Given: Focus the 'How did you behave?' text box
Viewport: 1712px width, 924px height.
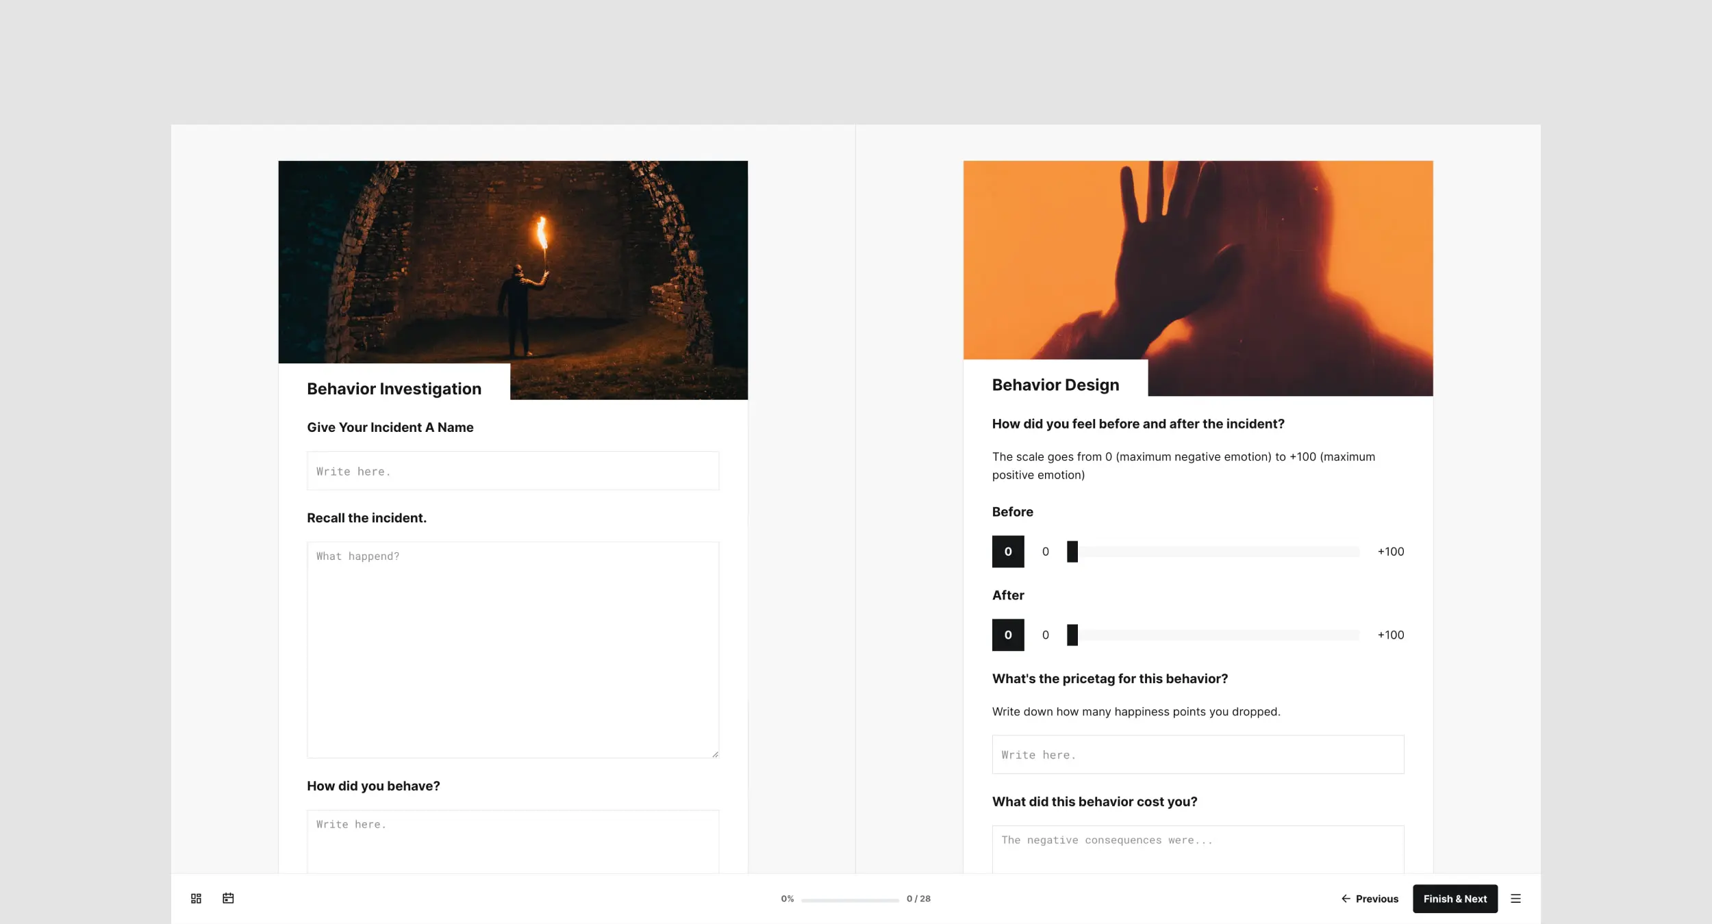Looking at the screenshot, I should (x=513, y=841).
